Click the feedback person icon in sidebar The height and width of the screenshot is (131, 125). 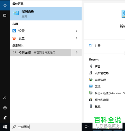point(5,118)
